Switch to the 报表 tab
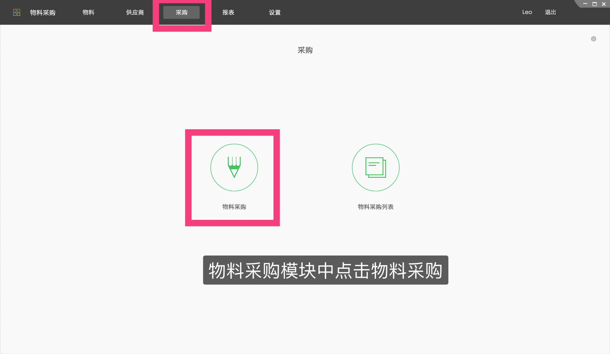Image resolution: width=610 pixels, height=354 pixels. pyautogui.click(x=228, y=12)
